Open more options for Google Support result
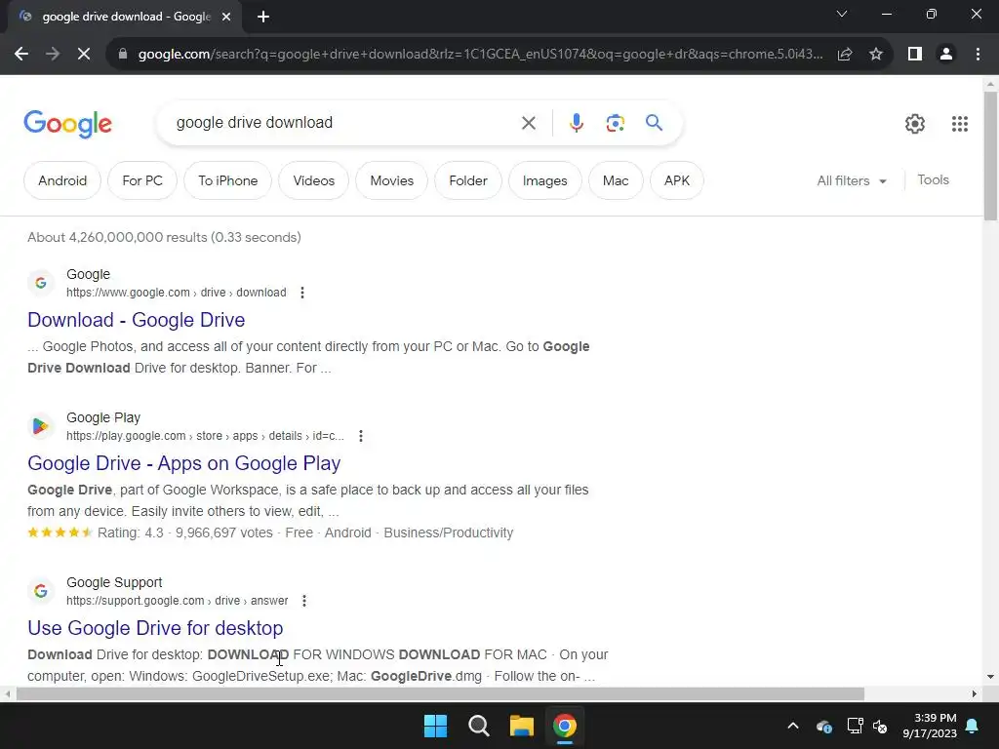The height and width of the screenshot is (749, 999). pos(304,601)
